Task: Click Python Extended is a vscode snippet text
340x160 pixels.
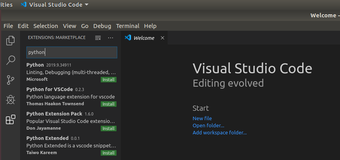Action: click(x=71, y=145)
